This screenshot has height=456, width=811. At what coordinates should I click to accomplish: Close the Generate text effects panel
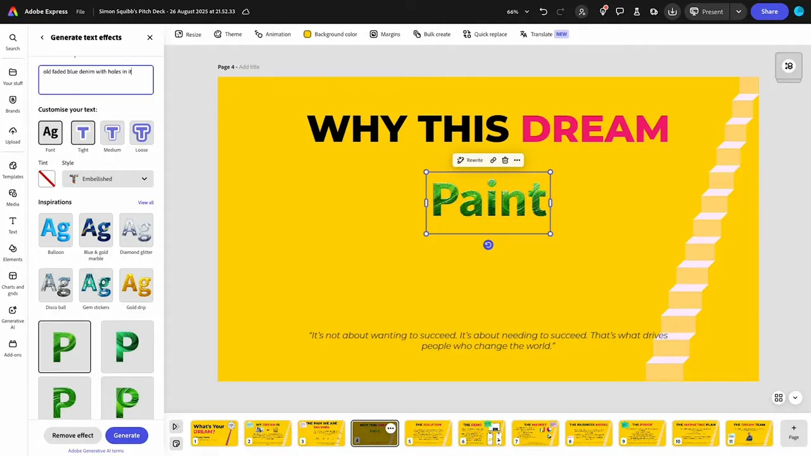[150, 37]
